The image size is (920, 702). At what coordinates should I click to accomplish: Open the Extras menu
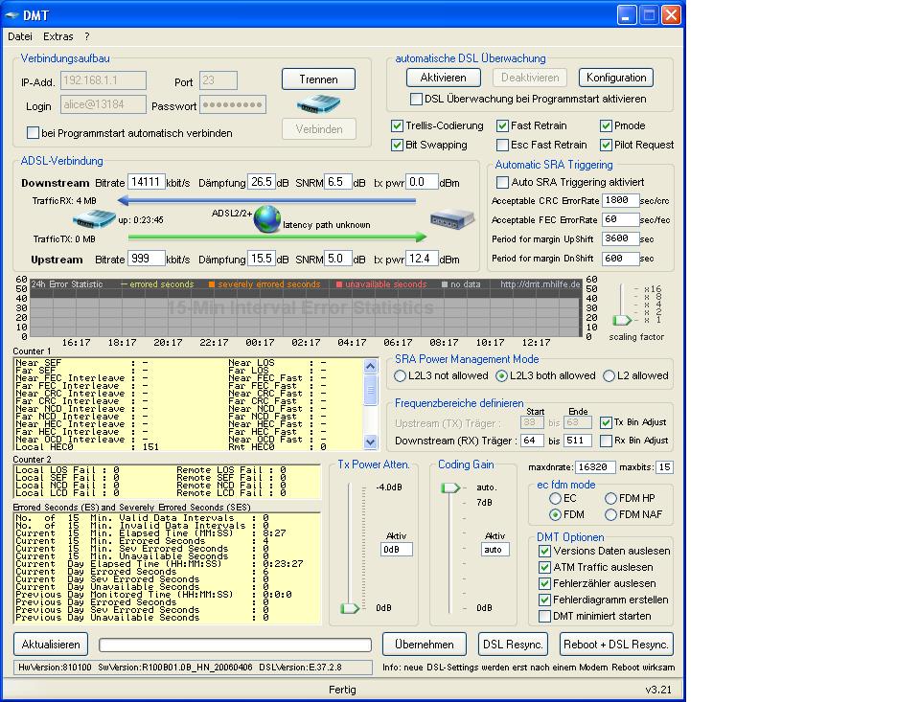57,36
